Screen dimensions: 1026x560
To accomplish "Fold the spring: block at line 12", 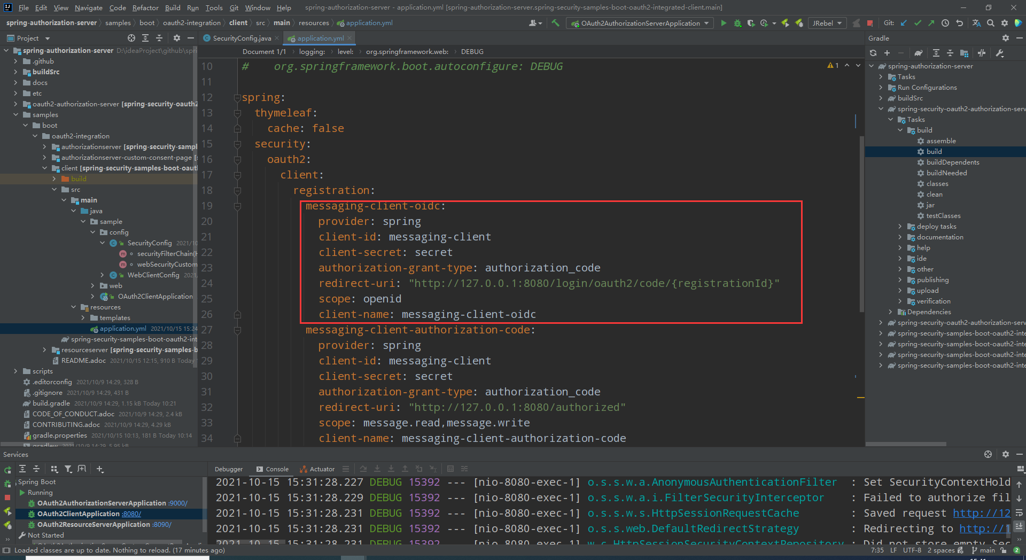I will (x=237, y=98).
